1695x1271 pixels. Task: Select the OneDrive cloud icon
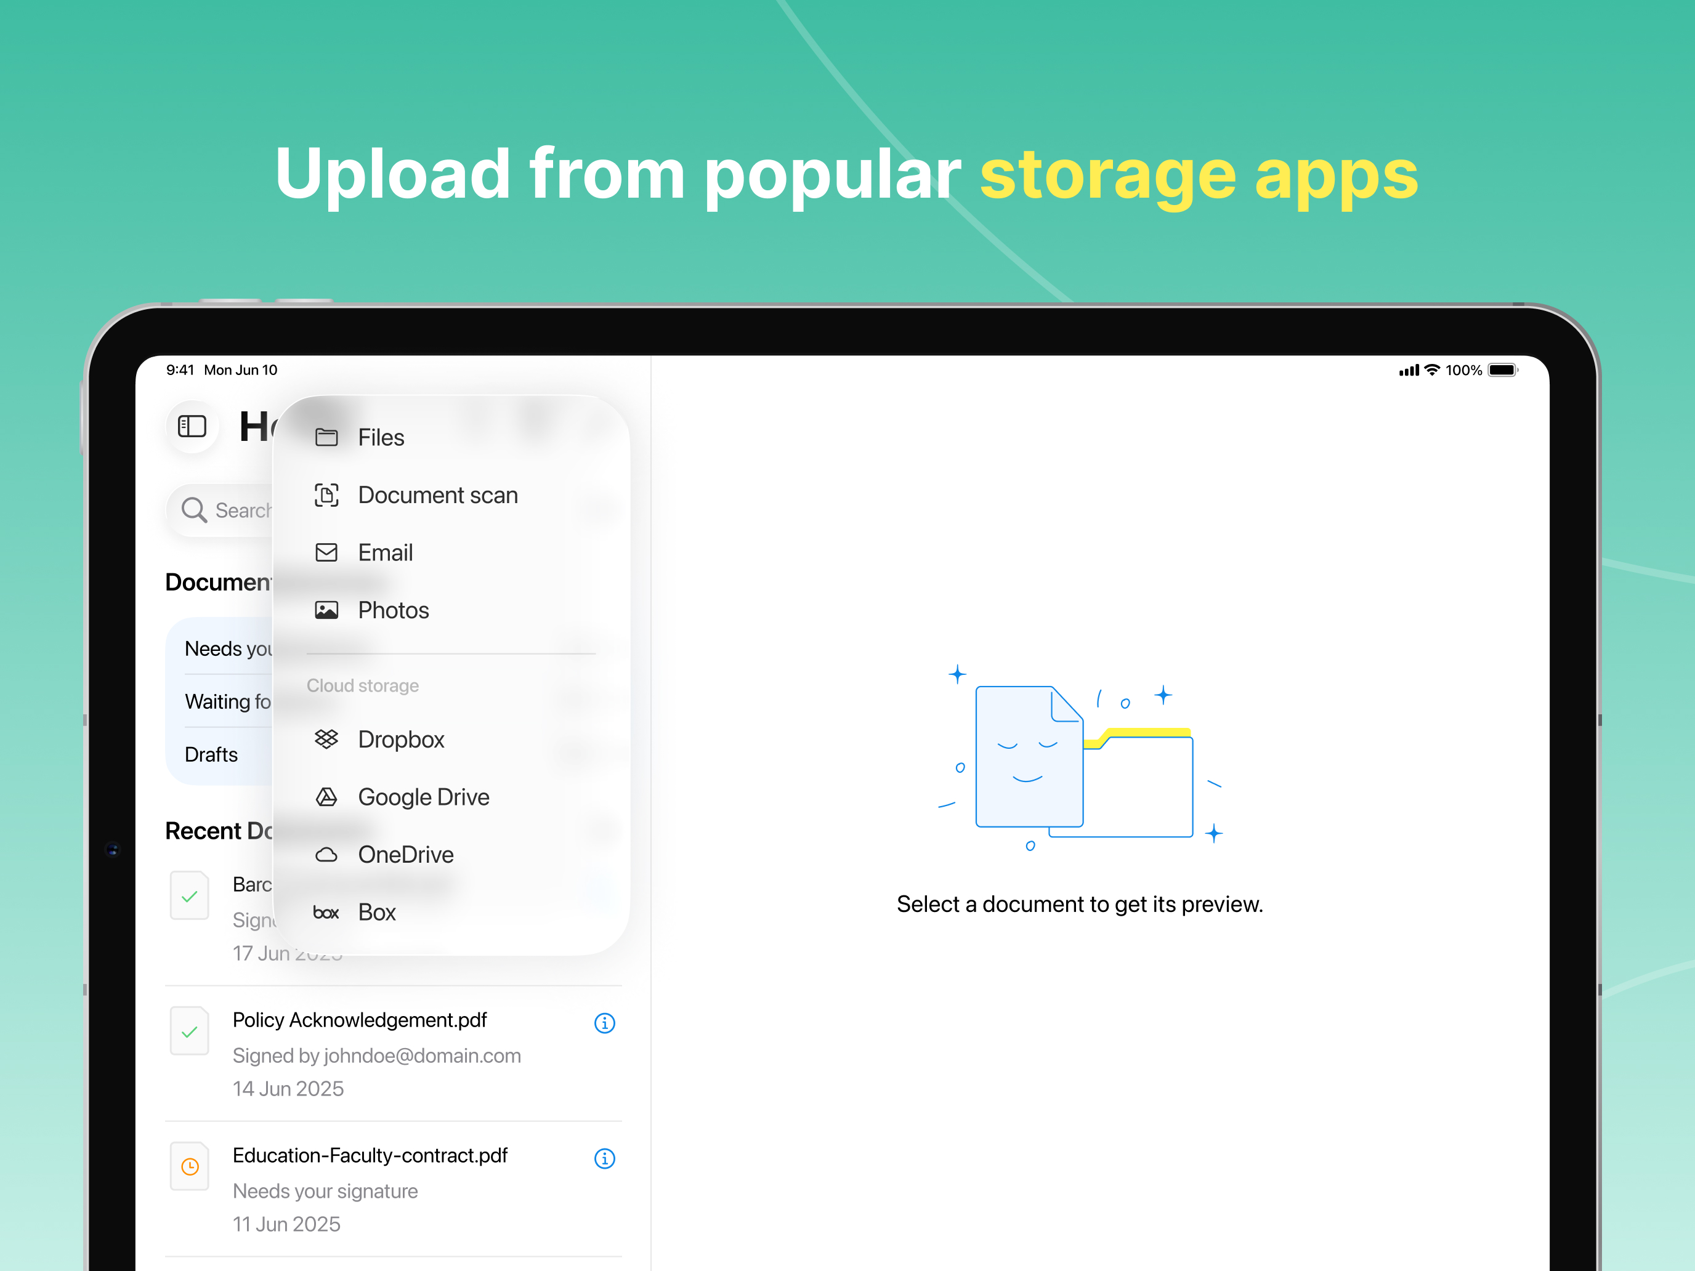click(x=326, y=854)
